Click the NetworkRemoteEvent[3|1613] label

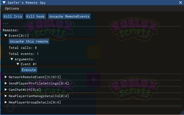coord(35,77)
